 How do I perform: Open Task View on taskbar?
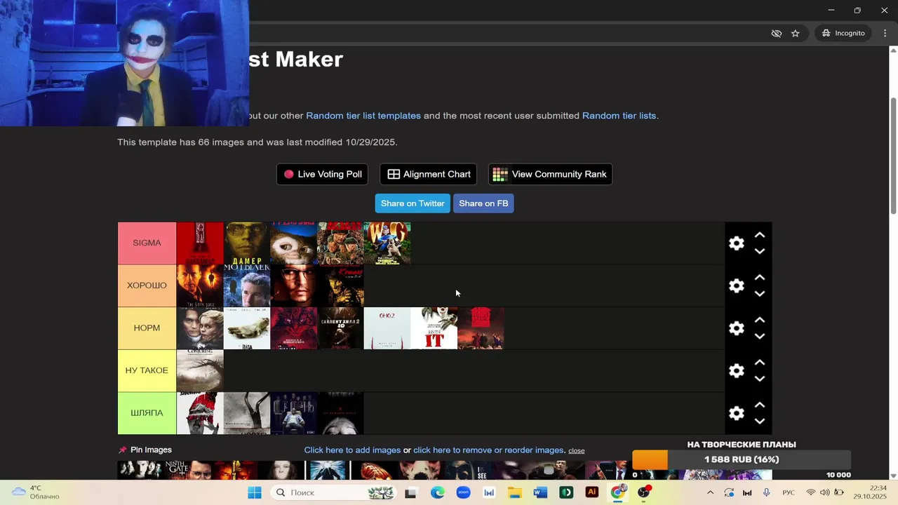[410, 492]
